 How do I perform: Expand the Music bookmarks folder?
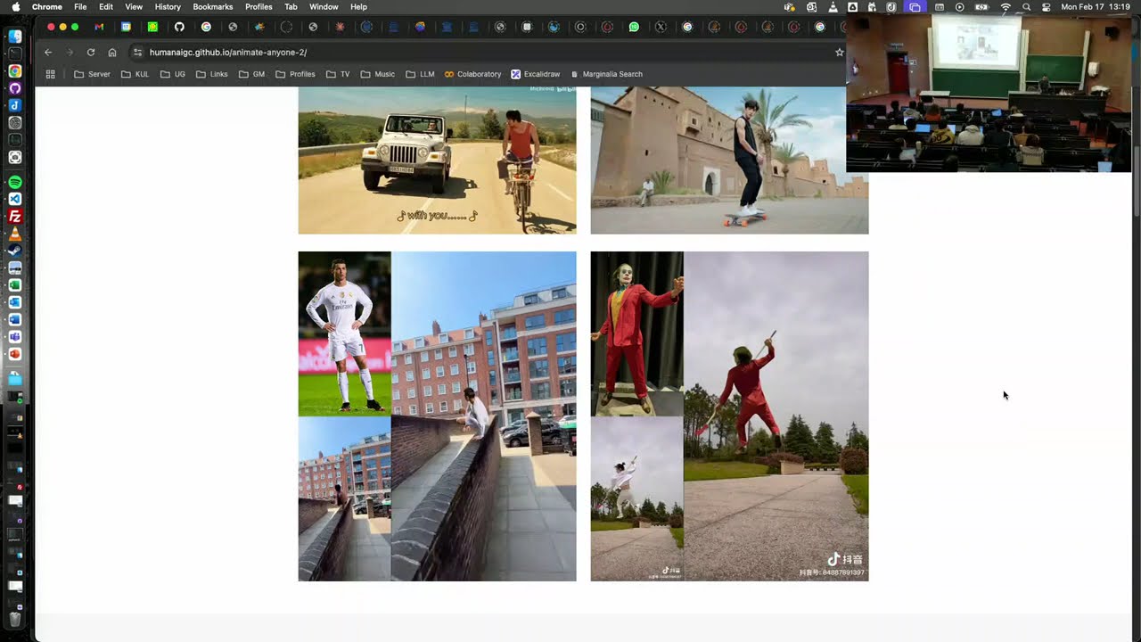(378, 74)
